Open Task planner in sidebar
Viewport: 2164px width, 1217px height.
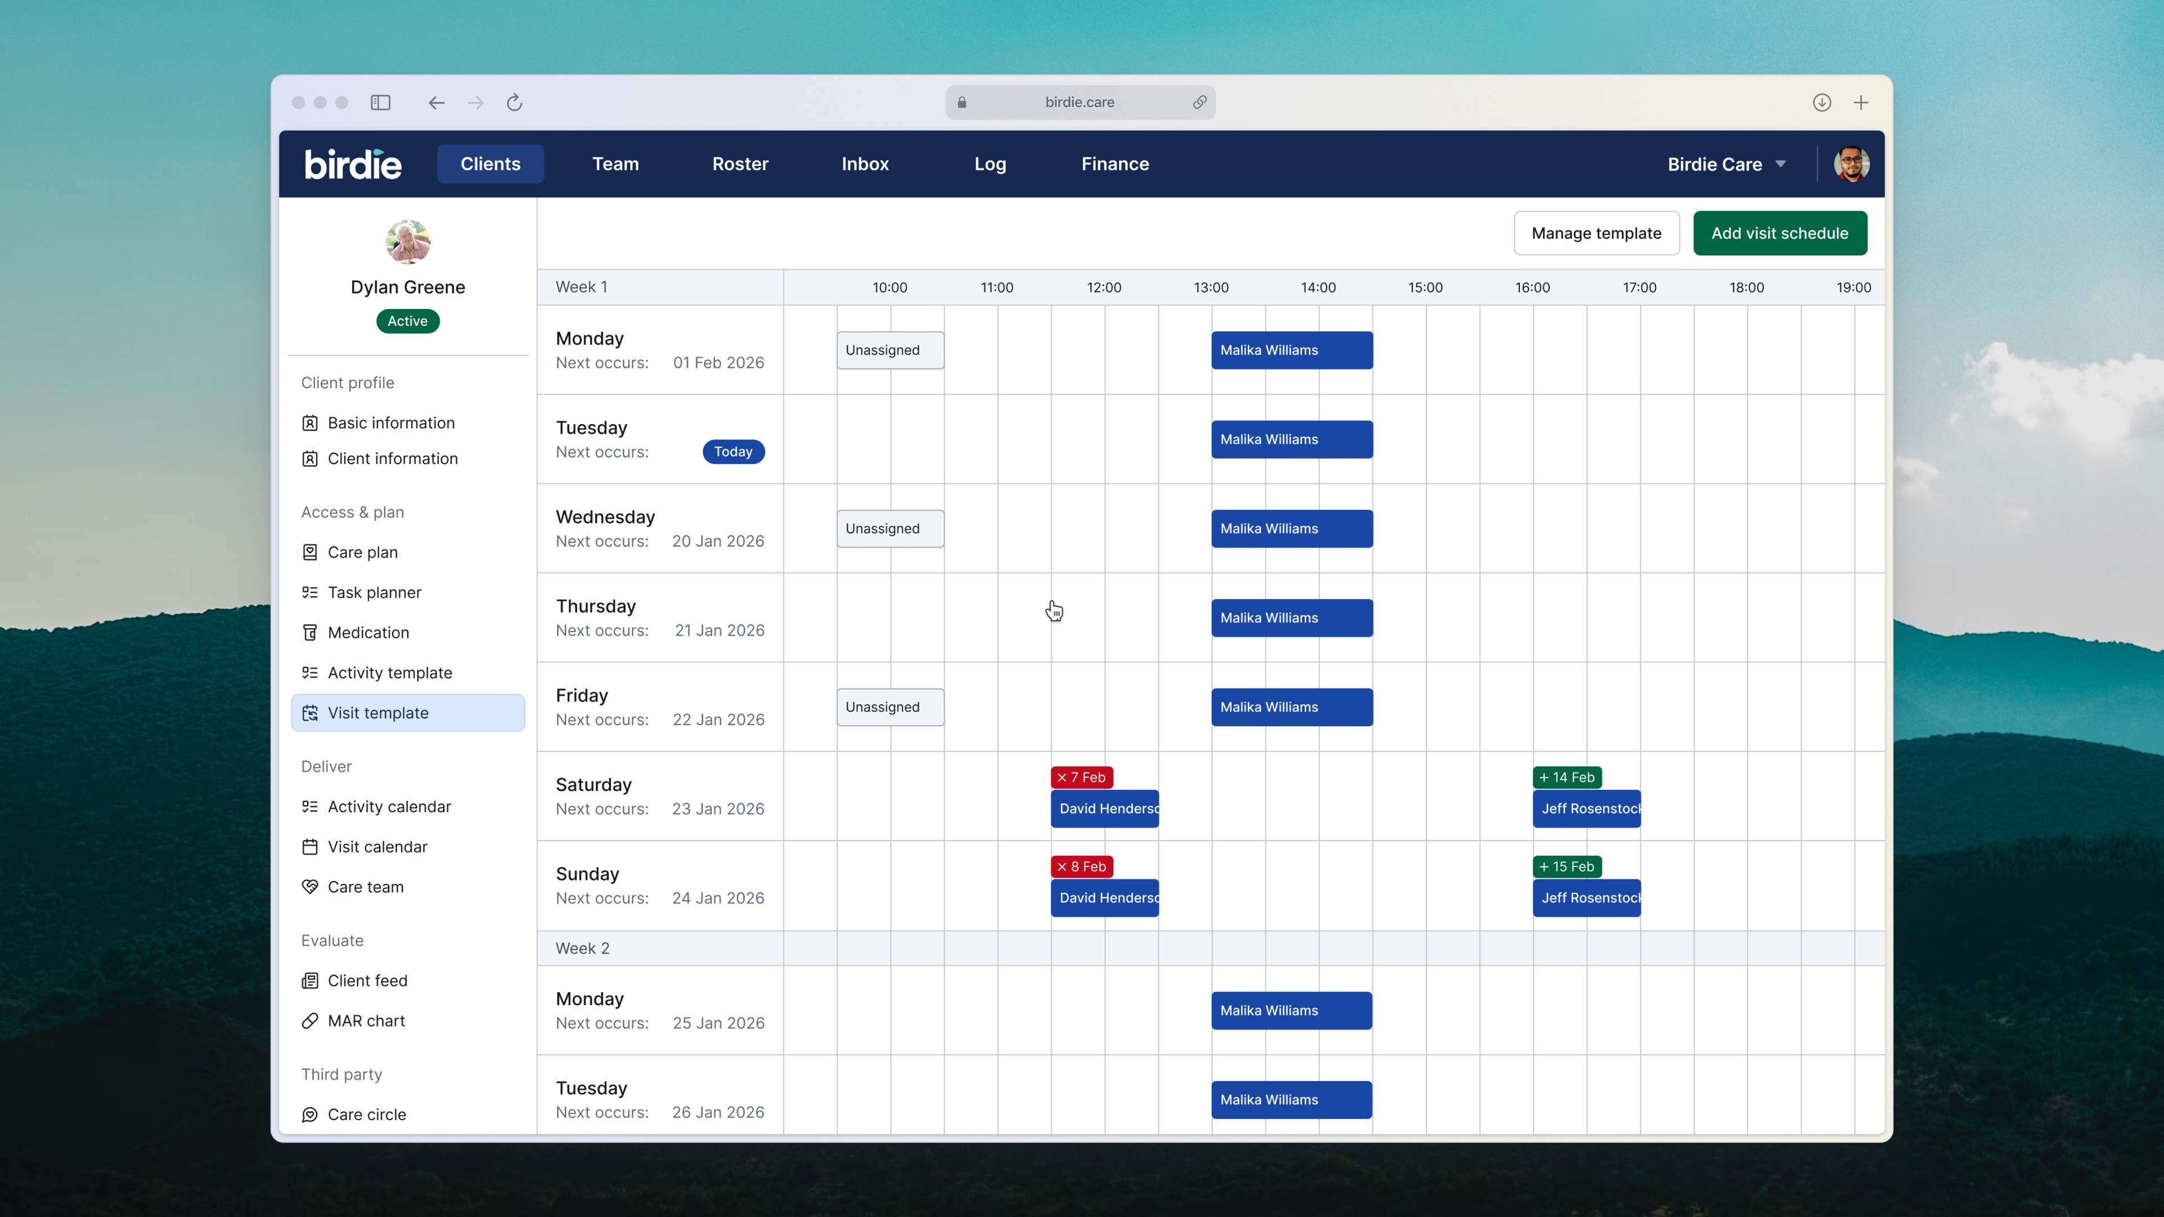coord(374,592)
